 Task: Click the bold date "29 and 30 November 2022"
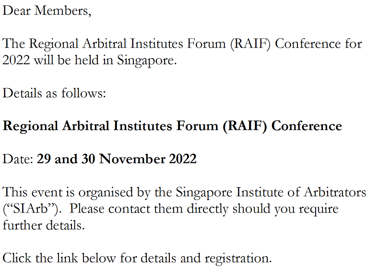point(117,158)
